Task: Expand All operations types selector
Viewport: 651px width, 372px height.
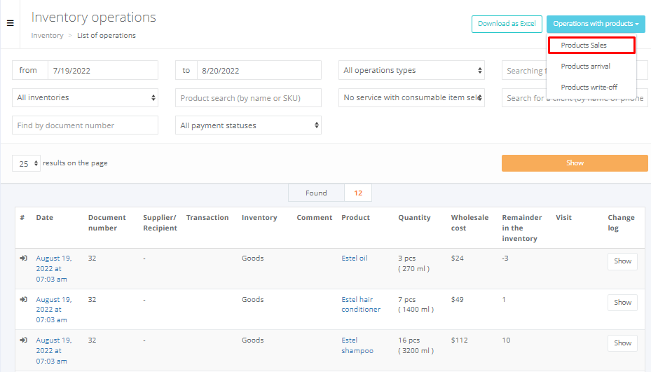Action: pyautogui.click(x=411, y=70)
